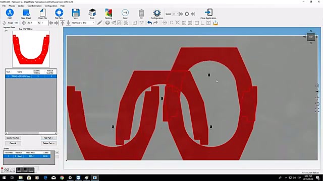323x181 pixels.
Task: Click the Print icon
Action: point(92,13)
